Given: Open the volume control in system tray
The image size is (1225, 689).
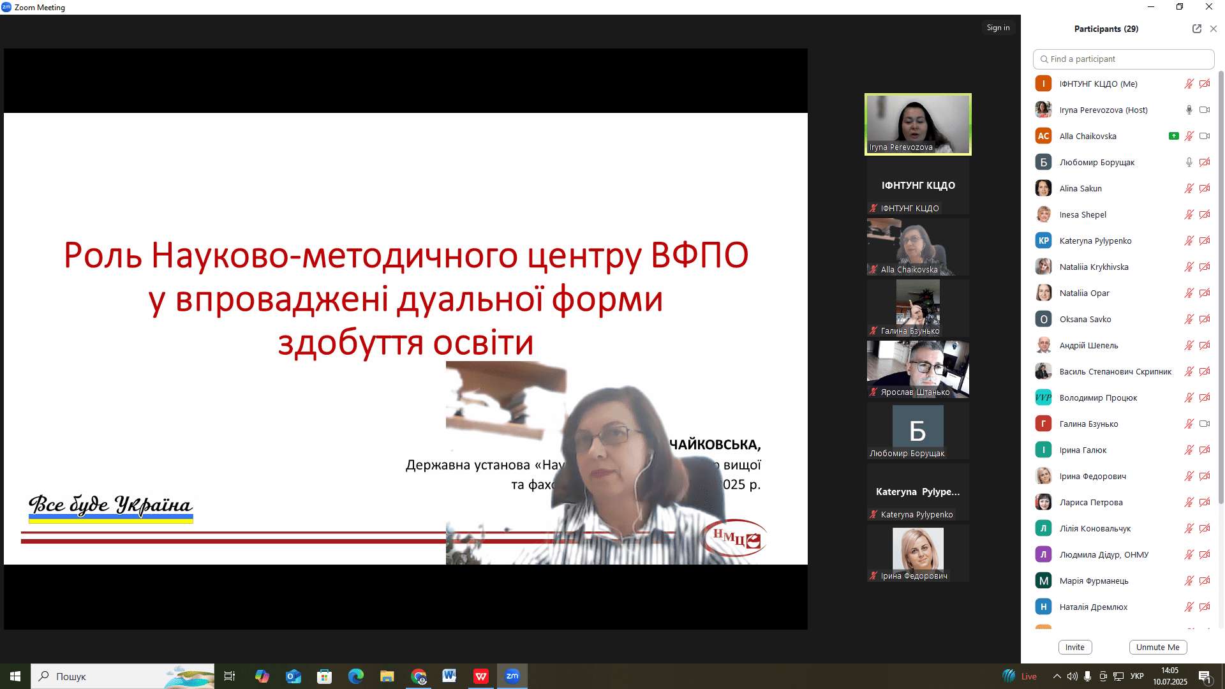Looking at the screenshot, I should coord(1072,676).
